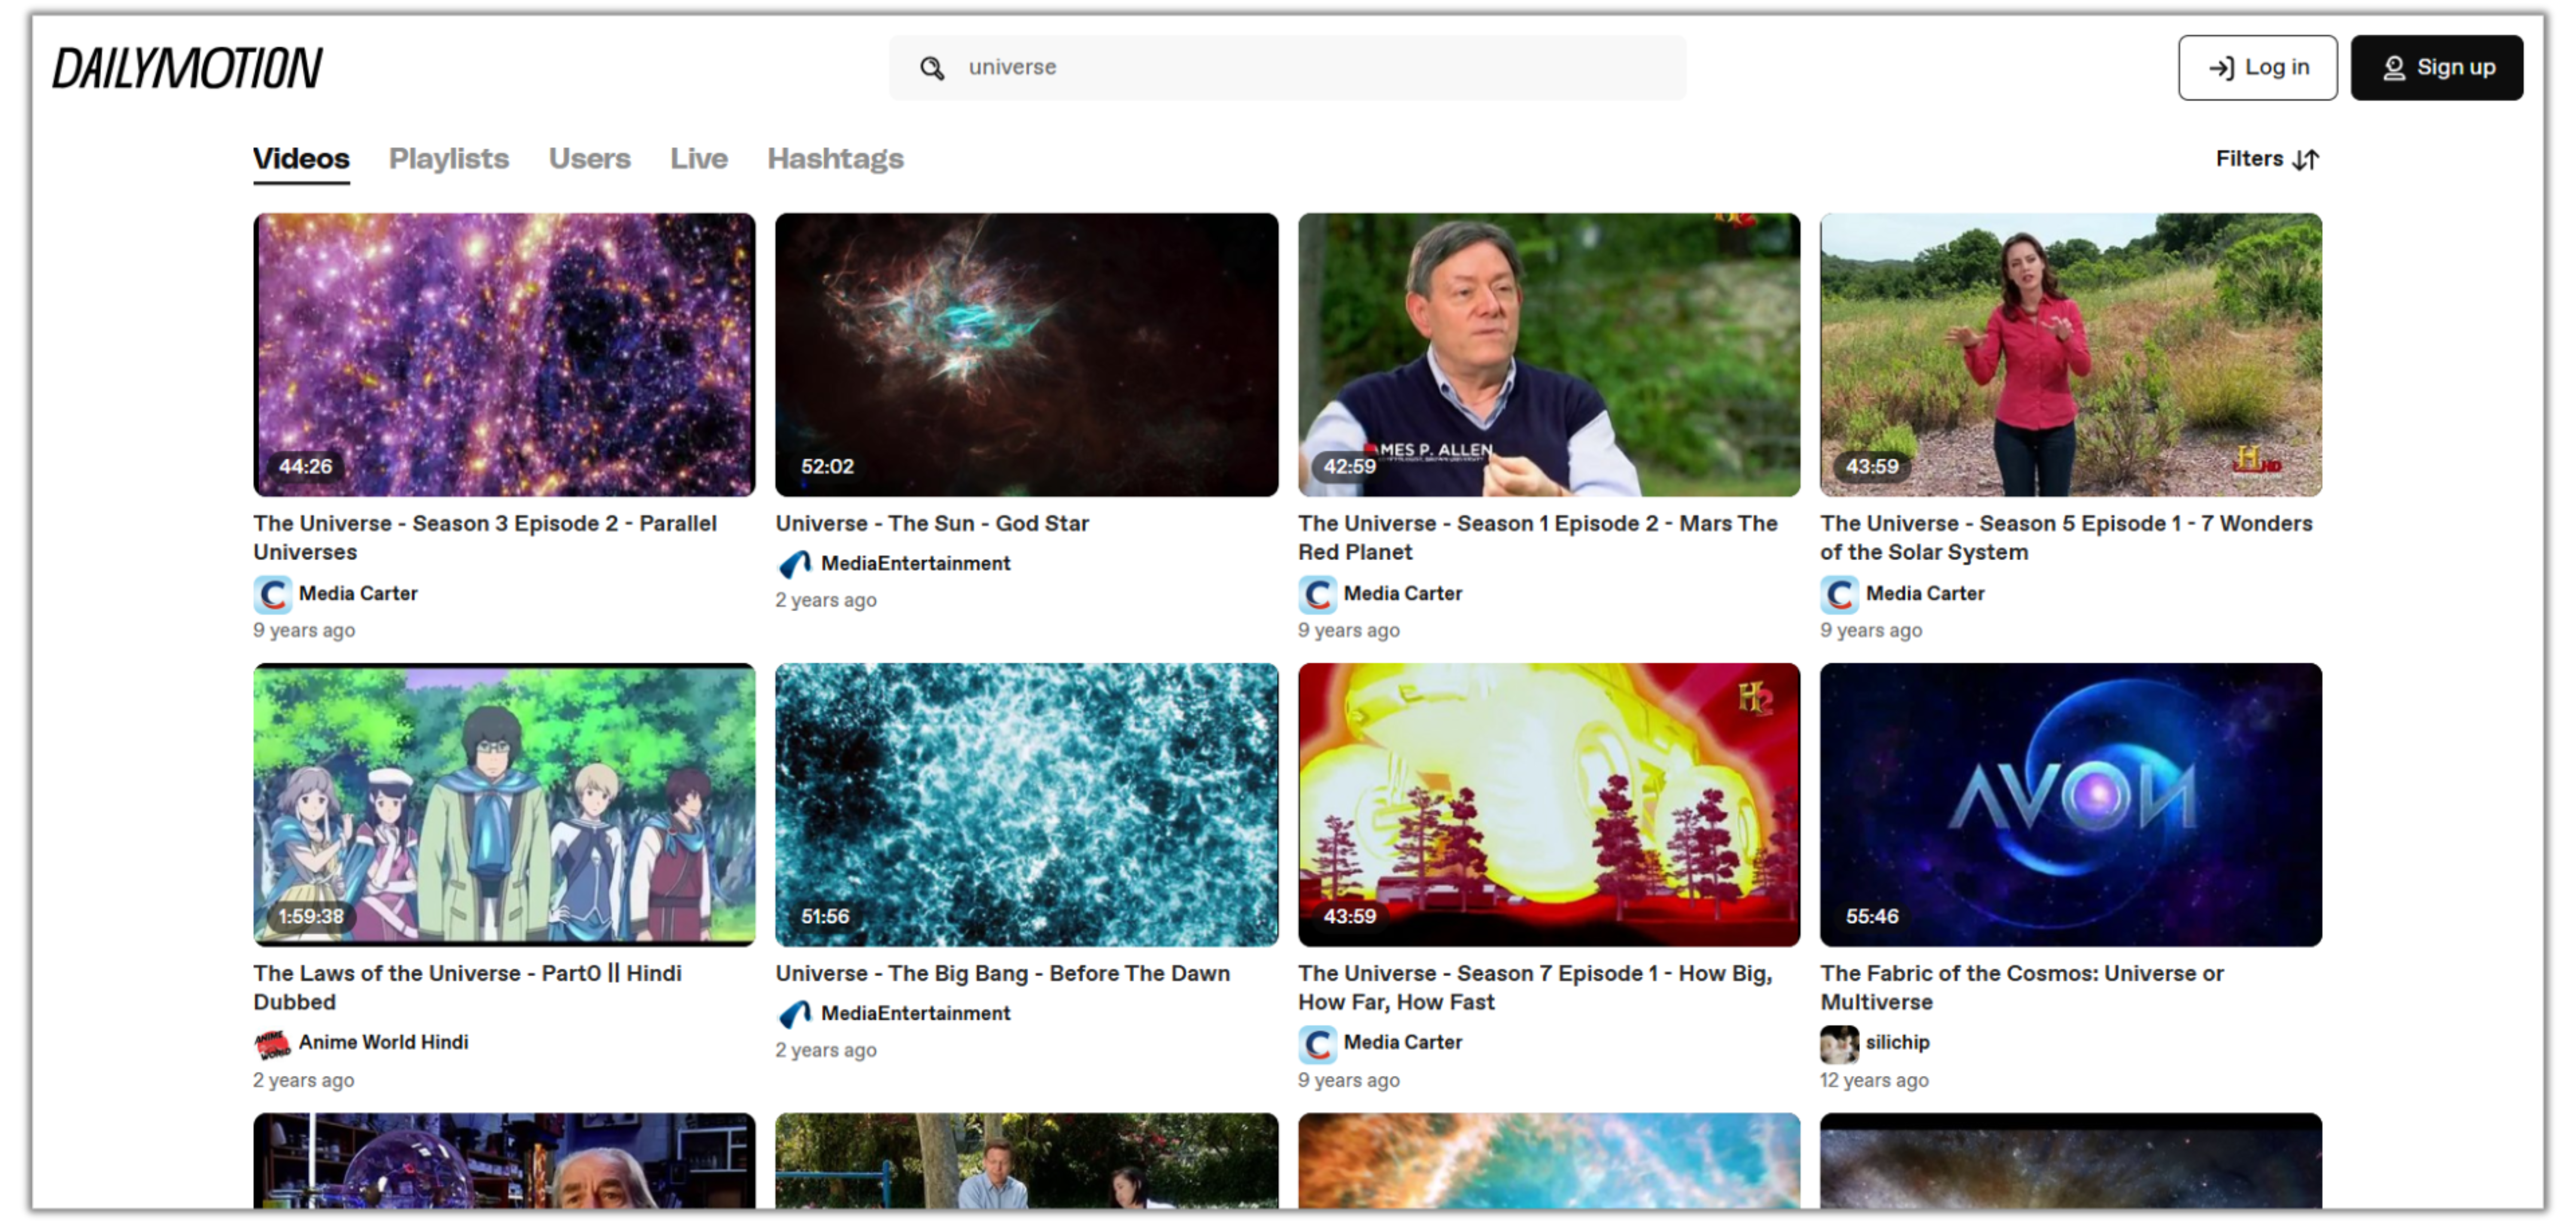Switch to the Users tab

589,159
